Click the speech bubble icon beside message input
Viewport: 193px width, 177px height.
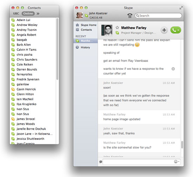[x=101, y=162]
